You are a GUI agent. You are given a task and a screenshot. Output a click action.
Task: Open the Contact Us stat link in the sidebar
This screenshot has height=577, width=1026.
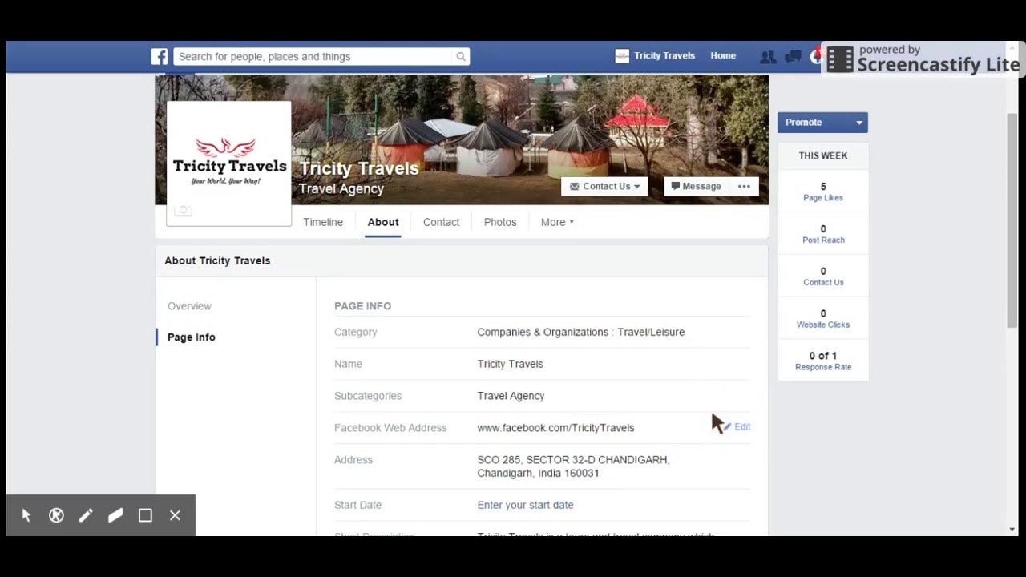tap(823, 283)
